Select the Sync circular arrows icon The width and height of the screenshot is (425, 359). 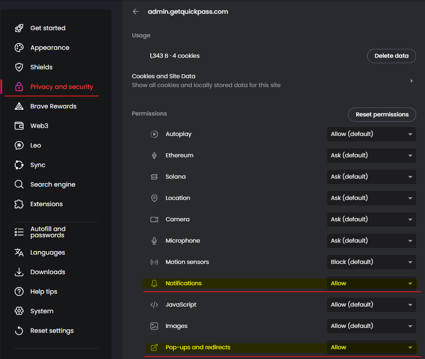coord(19,165)
